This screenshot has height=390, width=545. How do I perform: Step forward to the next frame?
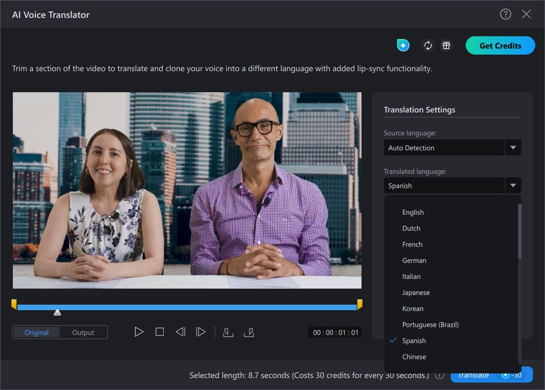(x=200, y=332)
